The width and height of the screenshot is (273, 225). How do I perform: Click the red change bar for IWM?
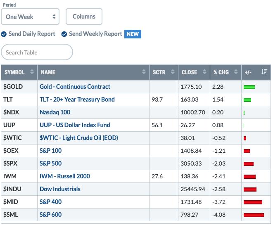tap(249, 177)
